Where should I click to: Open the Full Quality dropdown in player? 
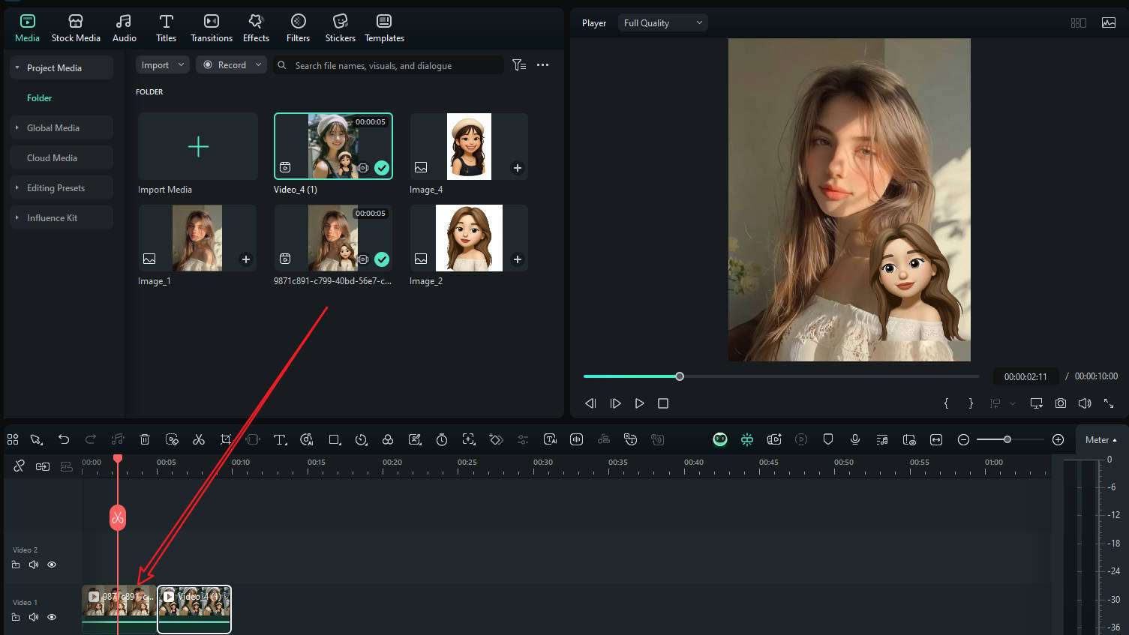click(663, 23)
